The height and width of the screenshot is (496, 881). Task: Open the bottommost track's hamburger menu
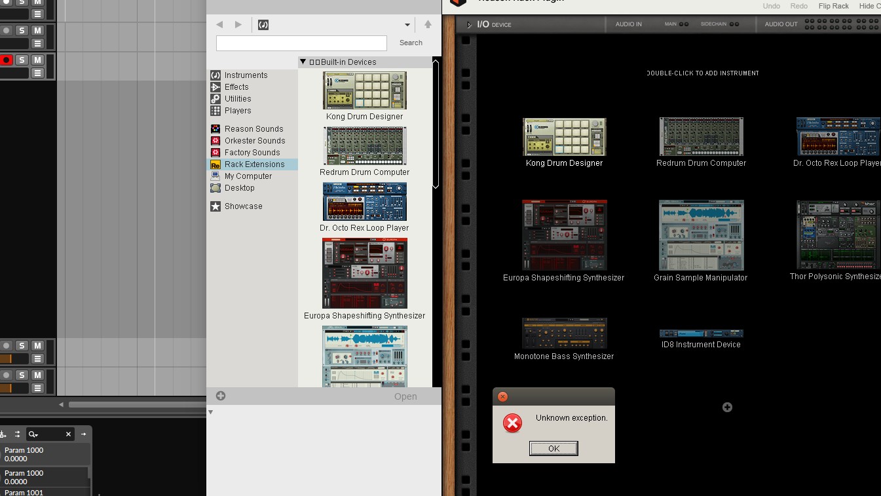pos(38,389)
